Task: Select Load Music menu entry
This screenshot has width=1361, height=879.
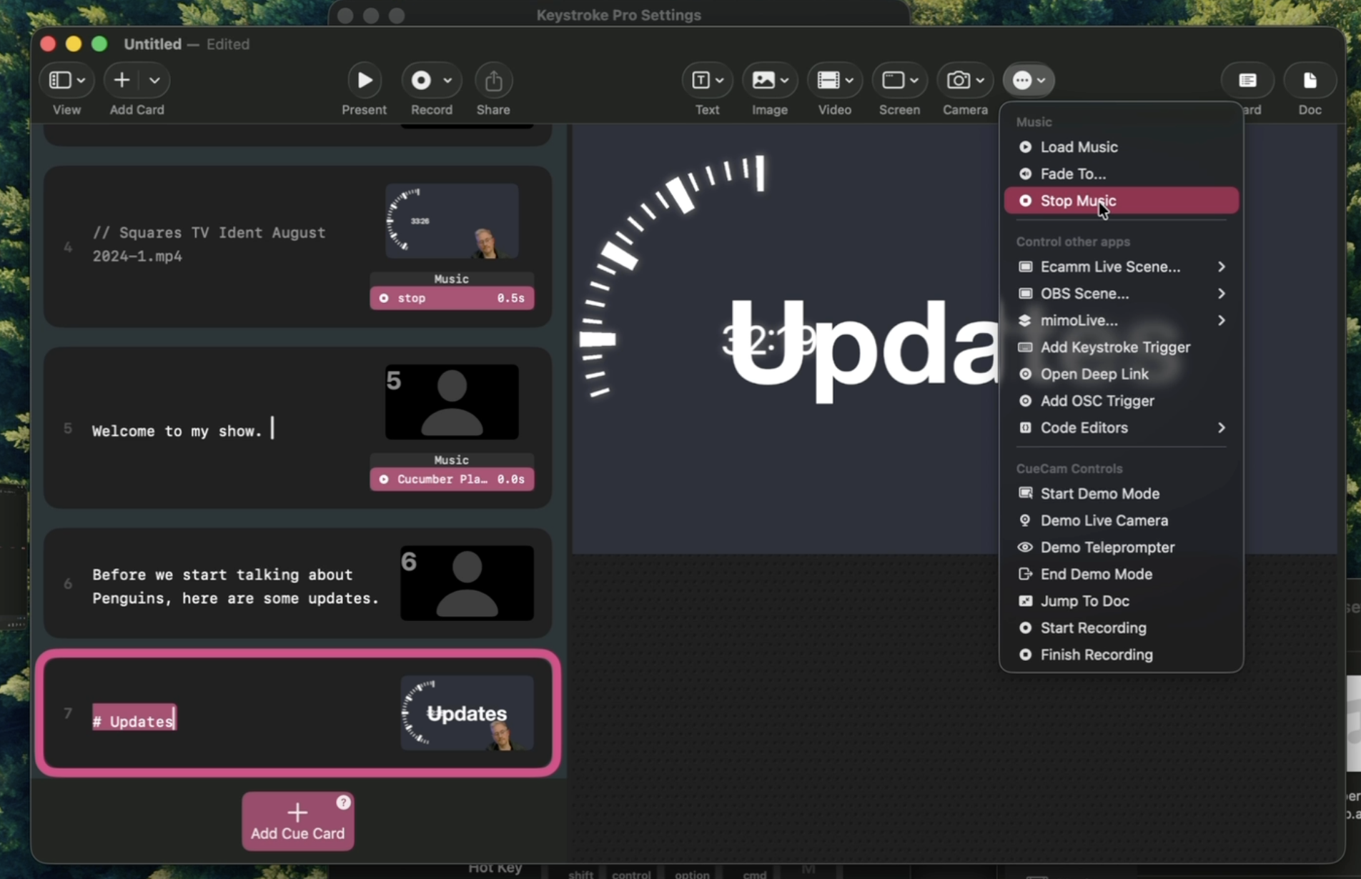Action: [1121, 146]
